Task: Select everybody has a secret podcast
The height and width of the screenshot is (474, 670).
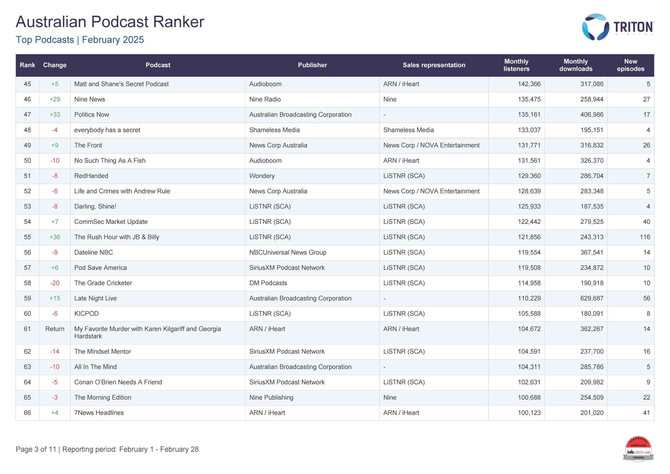Action: pos(107,130)
